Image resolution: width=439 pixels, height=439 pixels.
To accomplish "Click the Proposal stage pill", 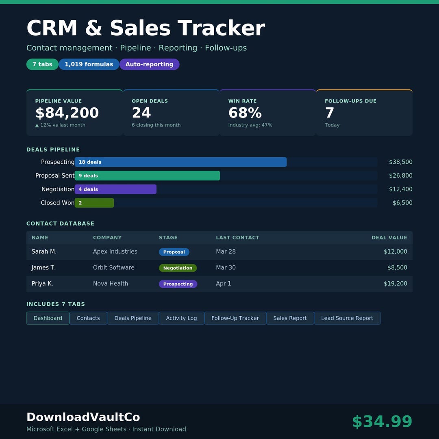I will coord(174,252).
